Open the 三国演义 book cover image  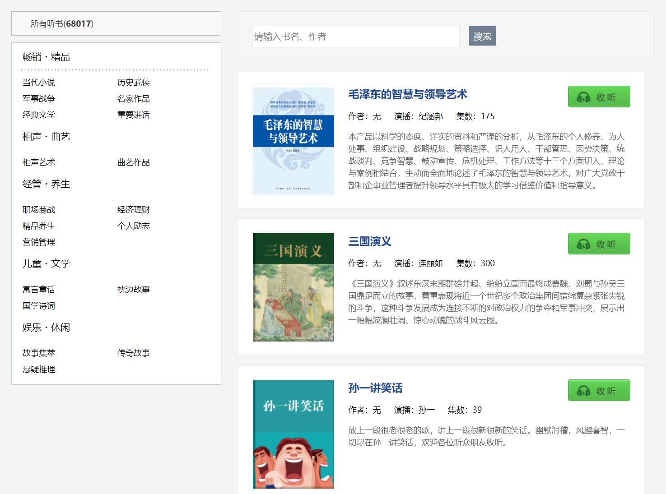click(293, 287)
